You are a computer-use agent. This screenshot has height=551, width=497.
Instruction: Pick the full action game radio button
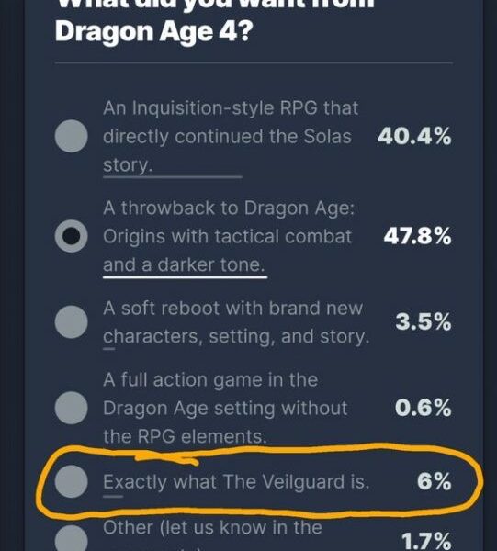[x=72, y=408]
